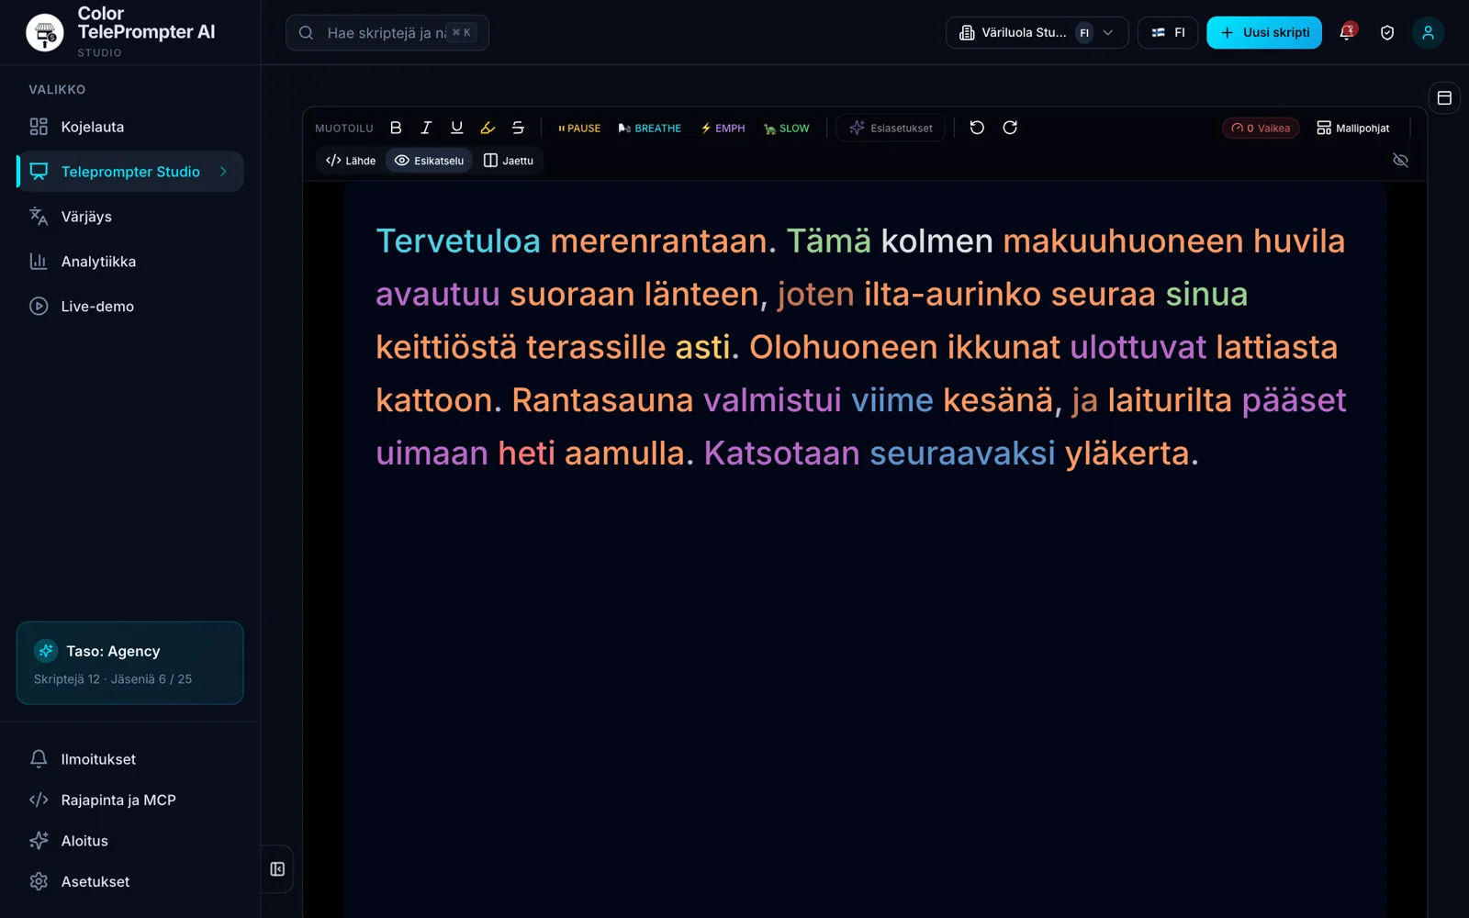The width and height of the screenshot is (1469, 918).
Task: Toggle the crossed-eye visibility icon
Action: point(1400,161)
